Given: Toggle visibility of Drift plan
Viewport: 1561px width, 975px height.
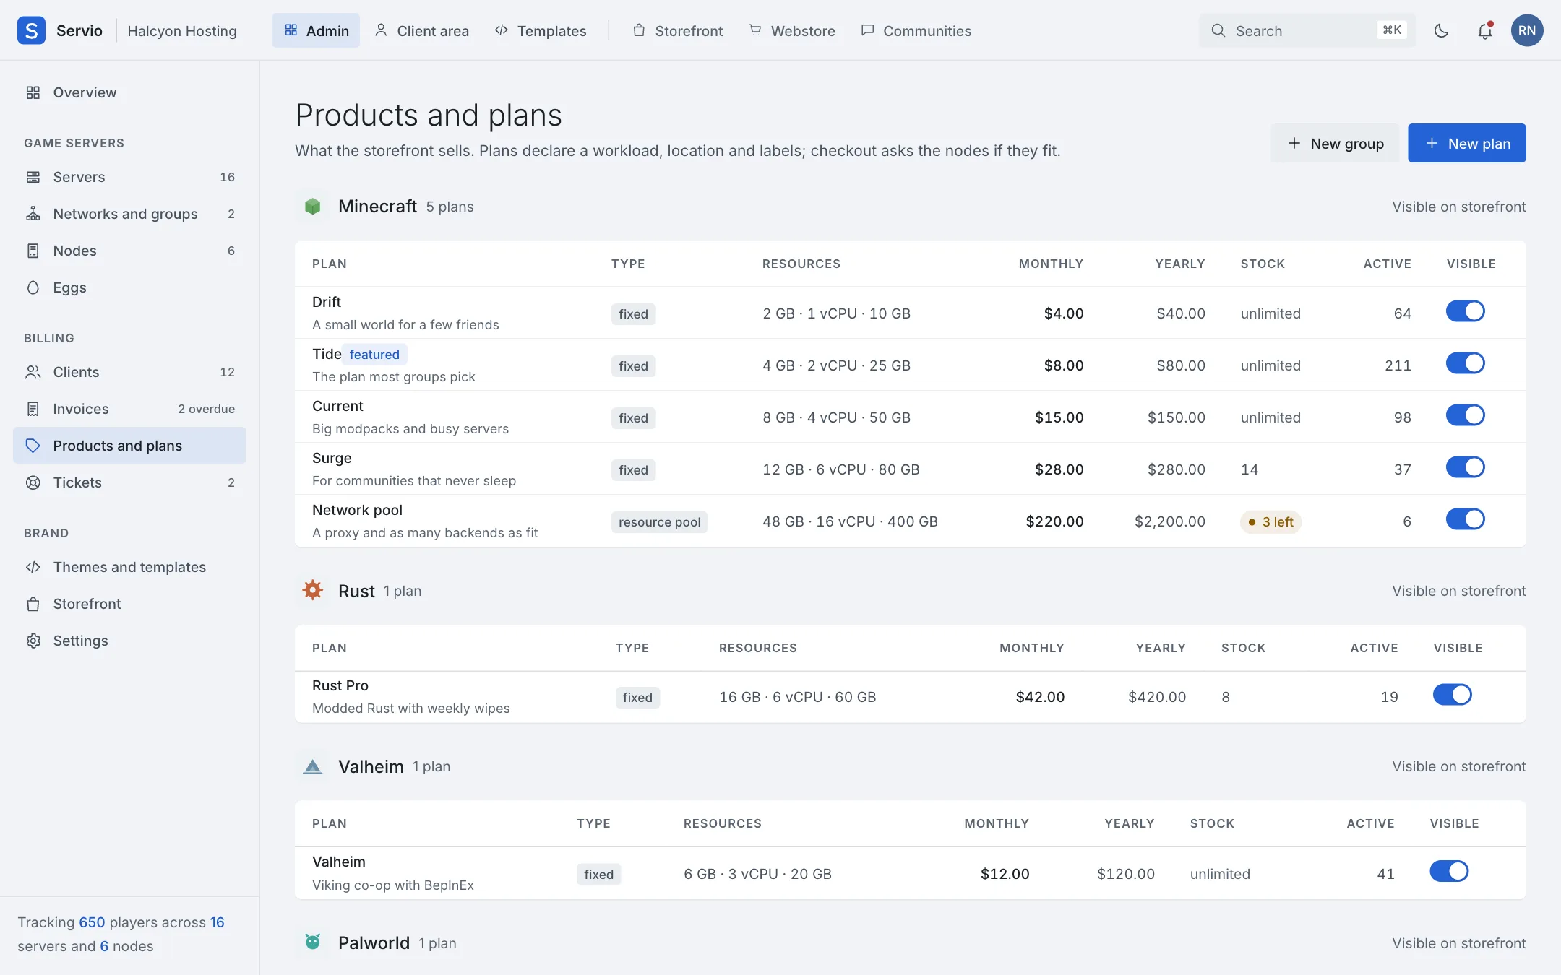Looking at the screenshot, I should (1465, 311).
